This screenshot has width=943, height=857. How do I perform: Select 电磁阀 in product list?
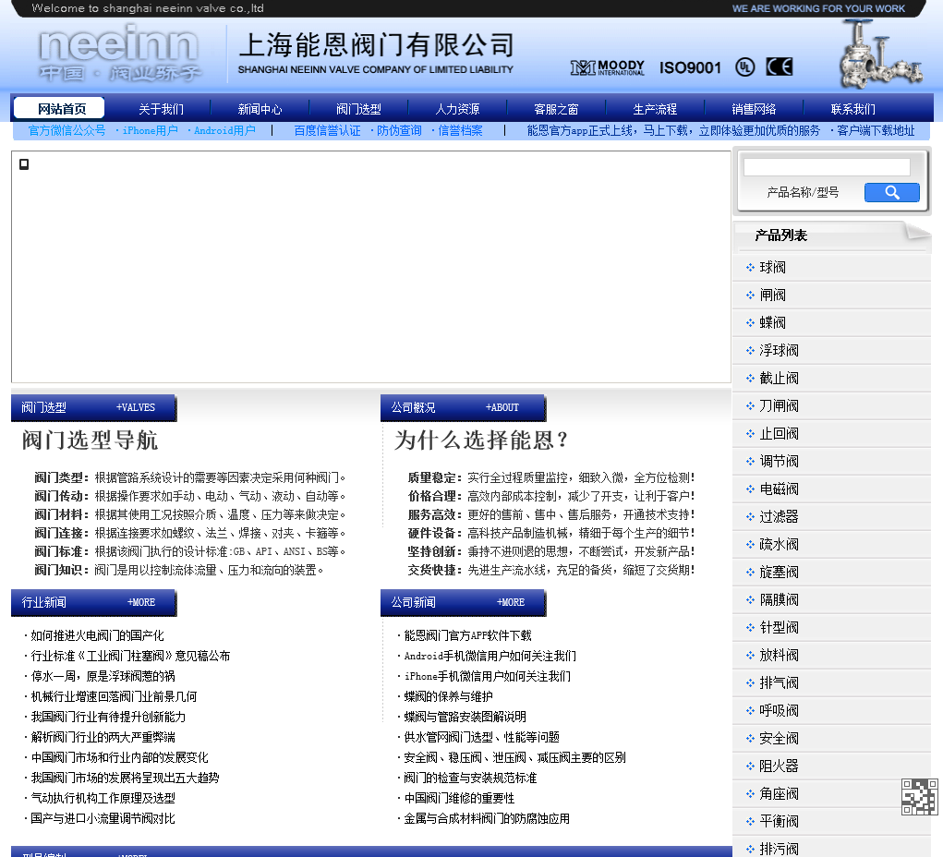(x=779, y=489)
